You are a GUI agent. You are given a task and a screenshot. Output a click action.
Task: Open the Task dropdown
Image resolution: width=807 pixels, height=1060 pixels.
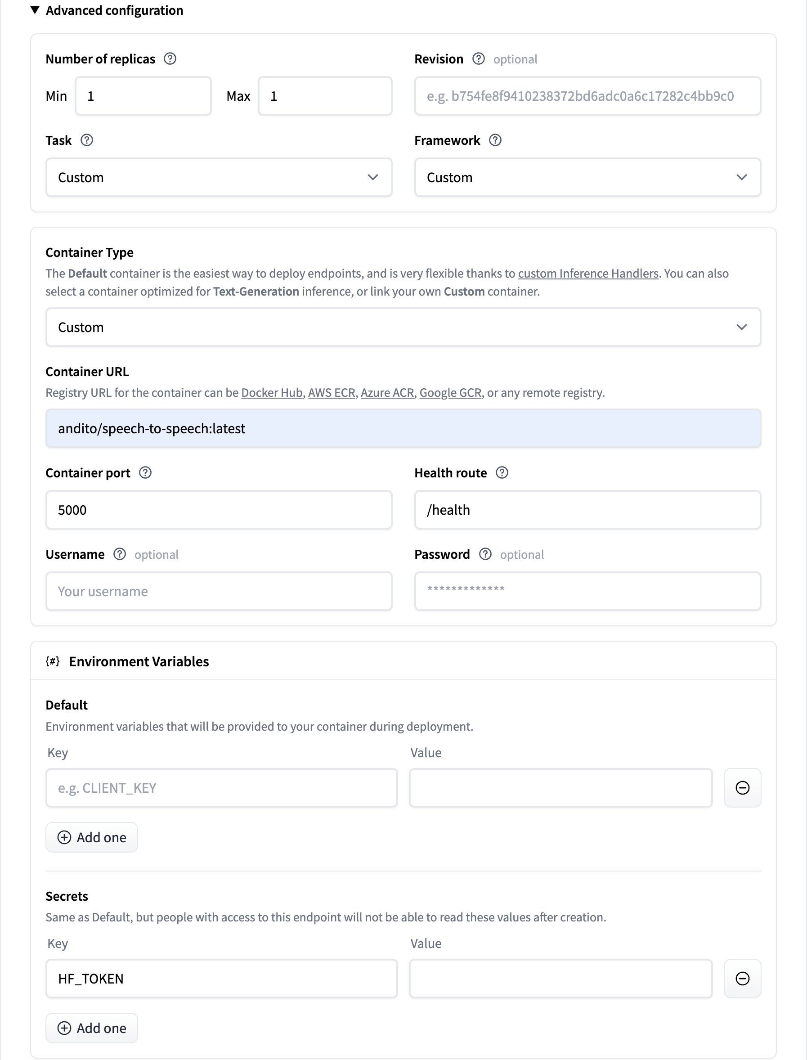click(219, 177)
